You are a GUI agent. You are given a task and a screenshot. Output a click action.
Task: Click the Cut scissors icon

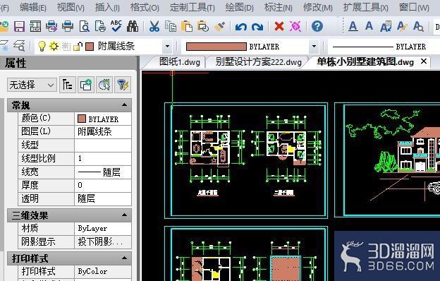pos(154,27)
